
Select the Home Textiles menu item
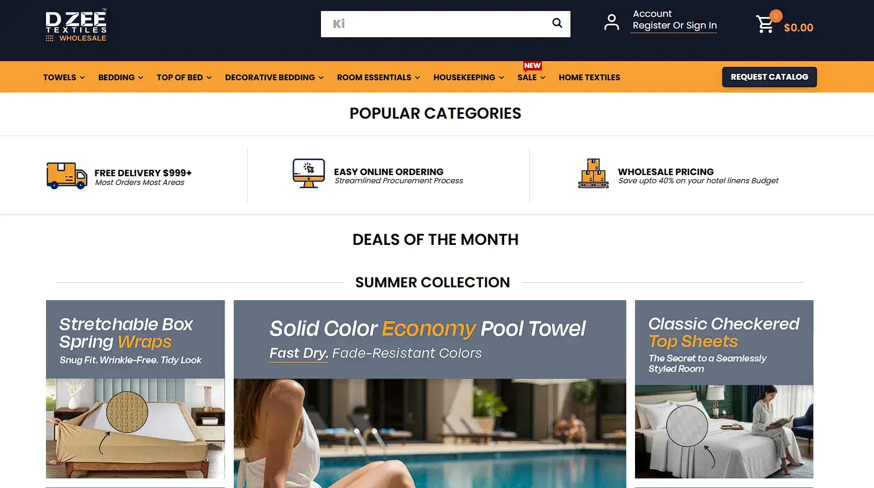(589, 77)
